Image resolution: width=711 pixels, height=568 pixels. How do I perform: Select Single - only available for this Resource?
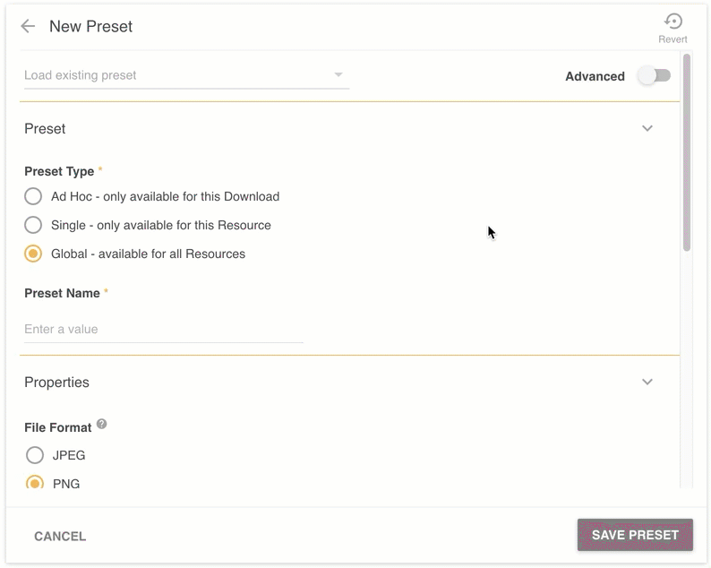(33, 225)
